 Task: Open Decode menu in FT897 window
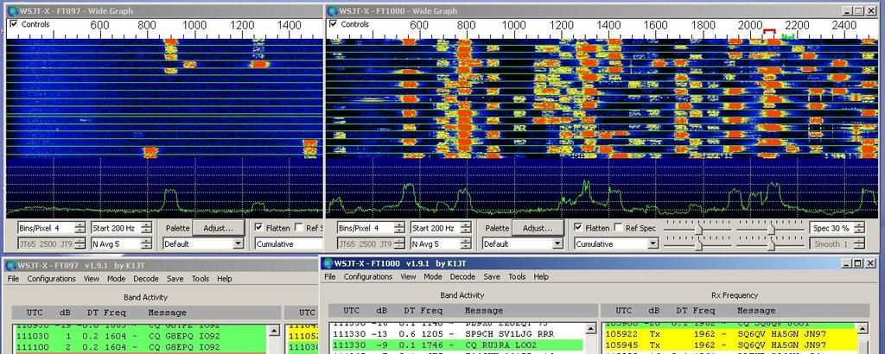click(x=146, y=279)
